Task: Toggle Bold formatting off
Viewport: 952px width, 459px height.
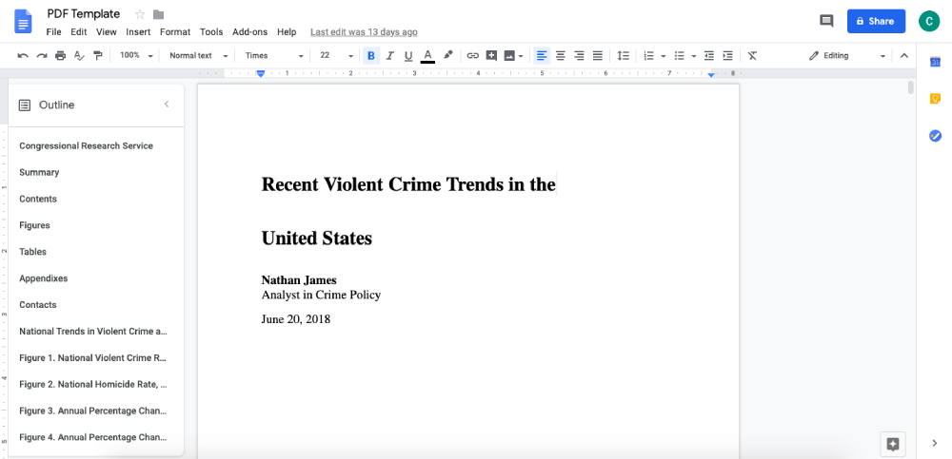Action: coord(370,56)
